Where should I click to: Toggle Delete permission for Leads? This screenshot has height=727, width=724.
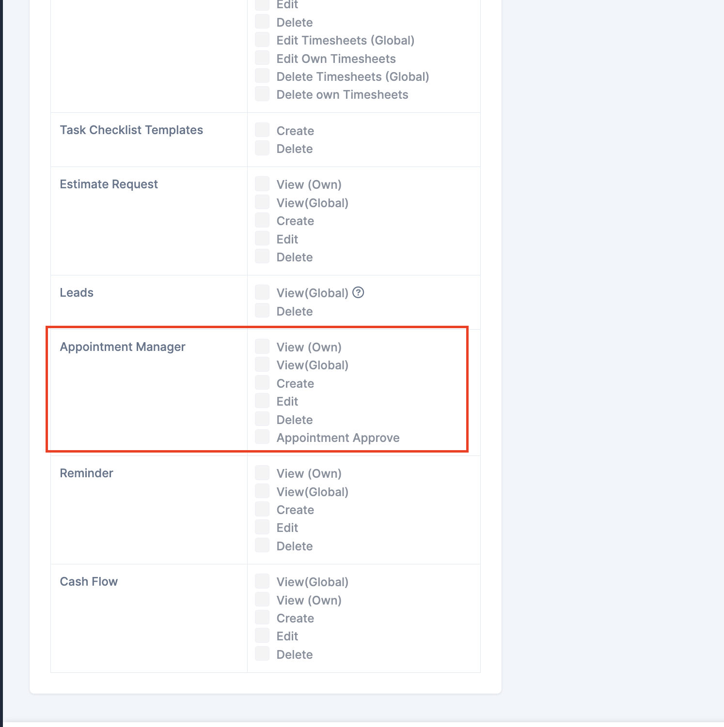pyautogui.click(x=262, y=310)
